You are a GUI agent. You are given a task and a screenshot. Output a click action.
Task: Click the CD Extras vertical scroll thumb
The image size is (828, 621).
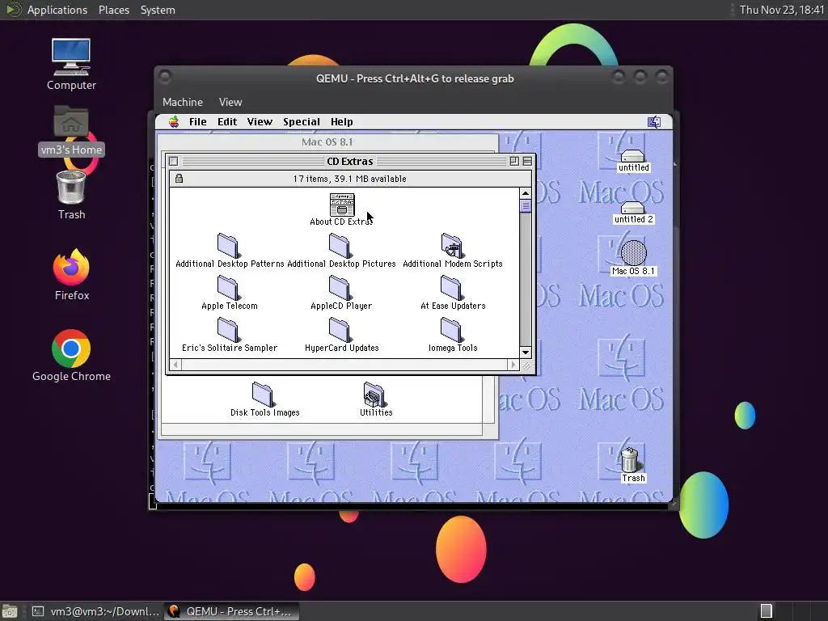tap(525, 206)
